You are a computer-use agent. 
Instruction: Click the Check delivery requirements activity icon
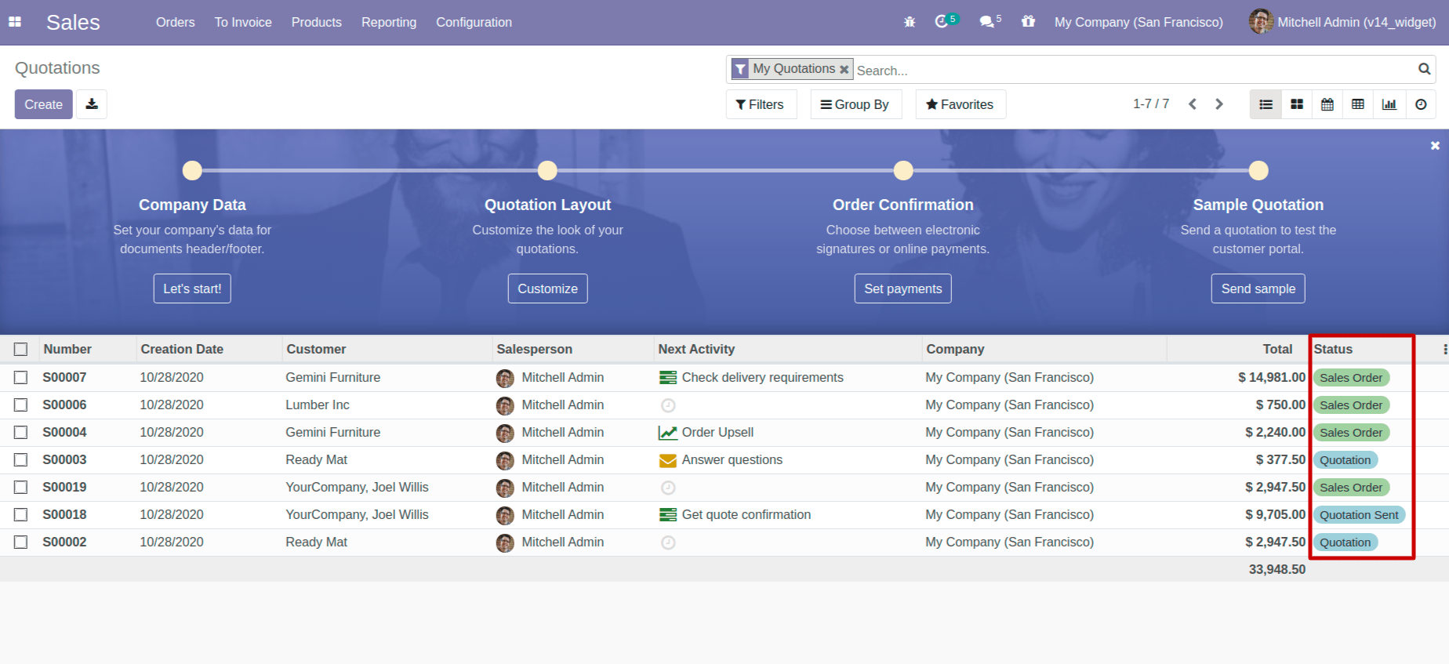click(x=668, y=378)
